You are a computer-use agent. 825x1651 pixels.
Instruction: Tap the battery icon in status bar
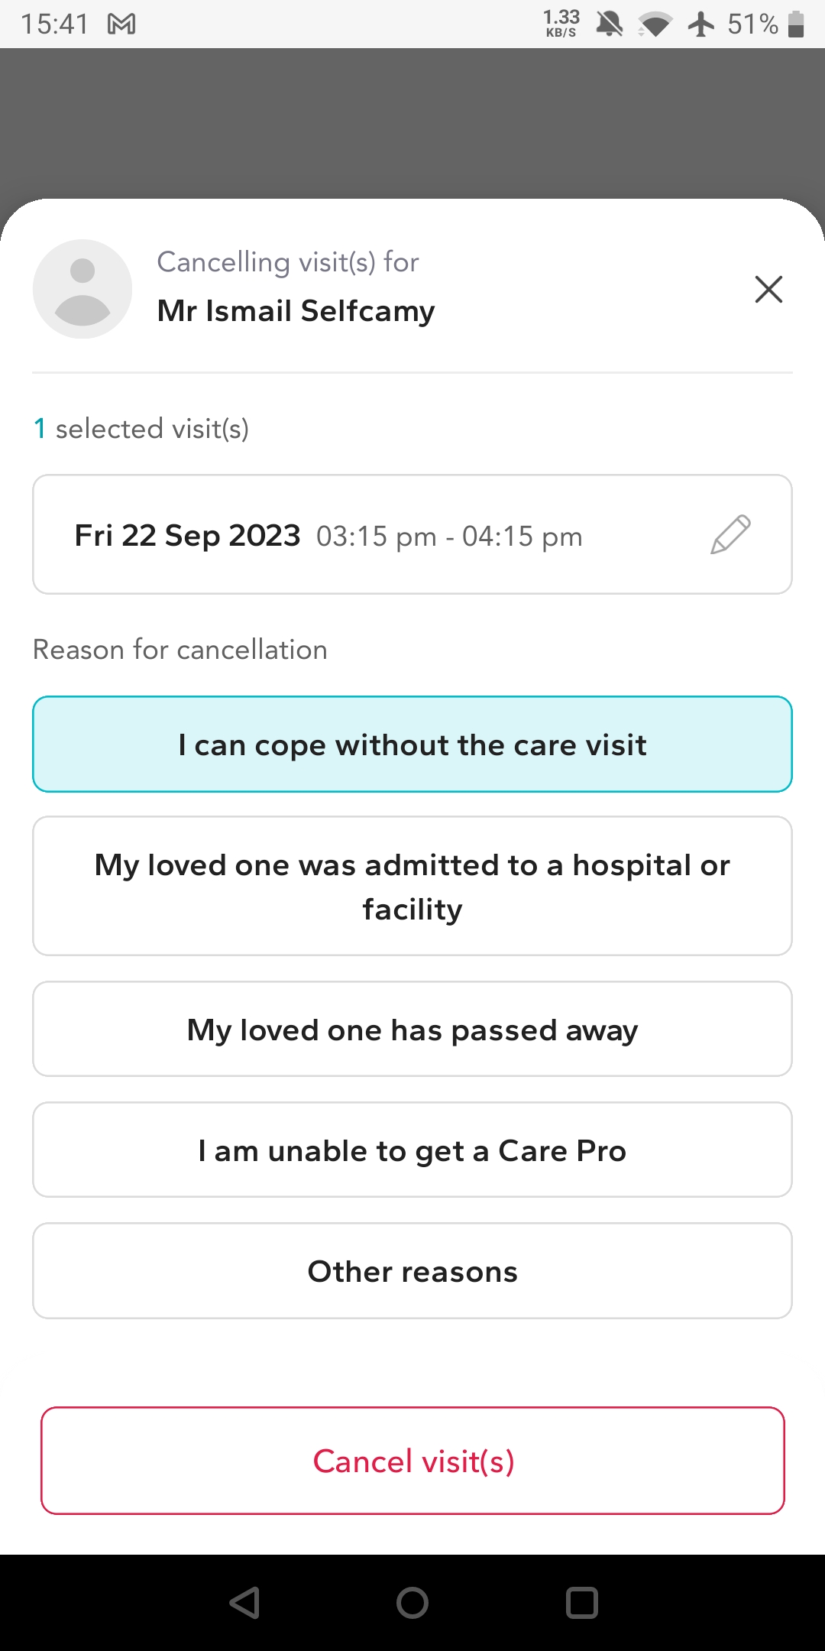(x=796, y=24)
